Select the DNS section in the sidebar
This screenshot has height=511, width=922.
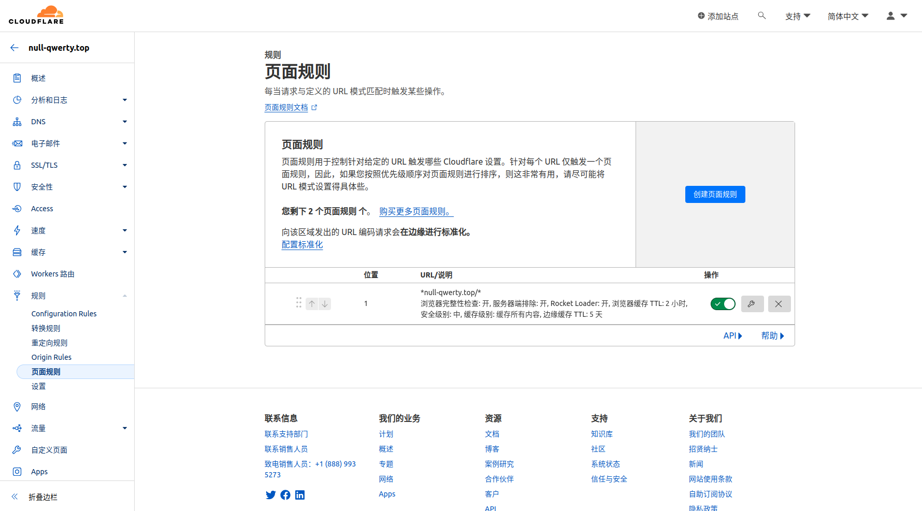coord(38,121)
